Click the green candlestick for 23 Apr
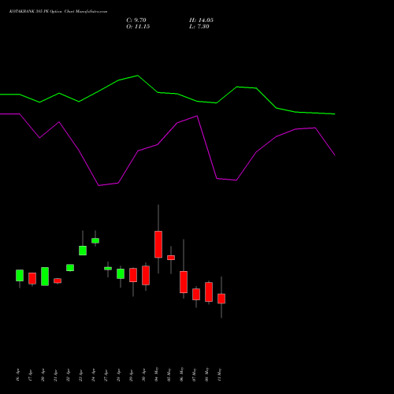Image resolution: width=394 pixels, height=394 pixels. coord(83,251)
